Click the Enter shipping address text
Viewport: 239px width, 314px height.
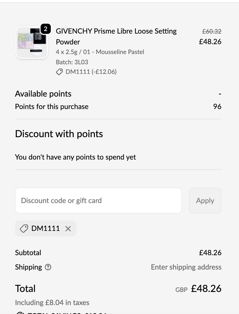[186, 267]
